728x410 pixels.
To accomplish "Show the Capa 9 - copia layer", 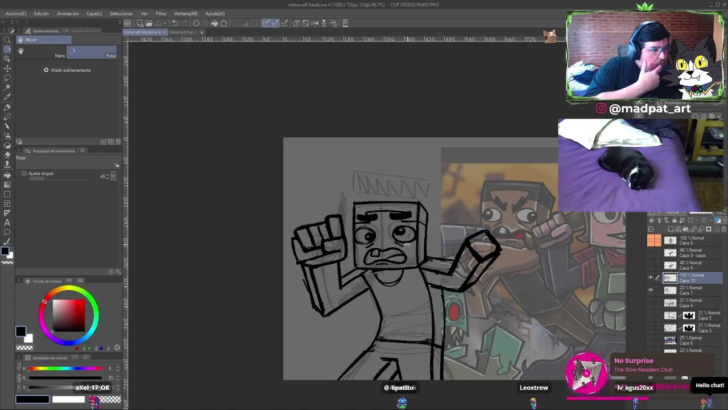I will 651,253.
